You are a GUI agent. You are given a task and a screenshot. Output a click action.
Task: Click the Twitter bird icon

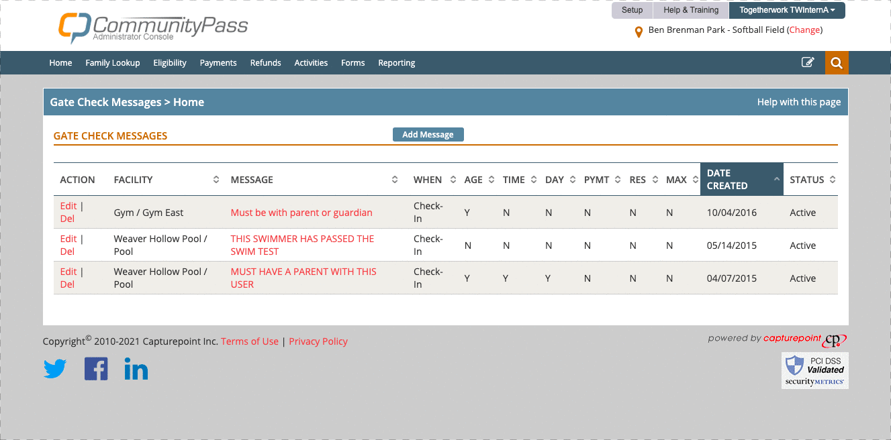tap(55, 369)
